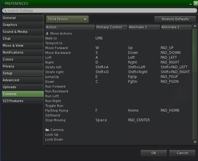This screenshot has width=198, height=161.
Task: Click the search magnifier icon
Action: tap(5, 11)
